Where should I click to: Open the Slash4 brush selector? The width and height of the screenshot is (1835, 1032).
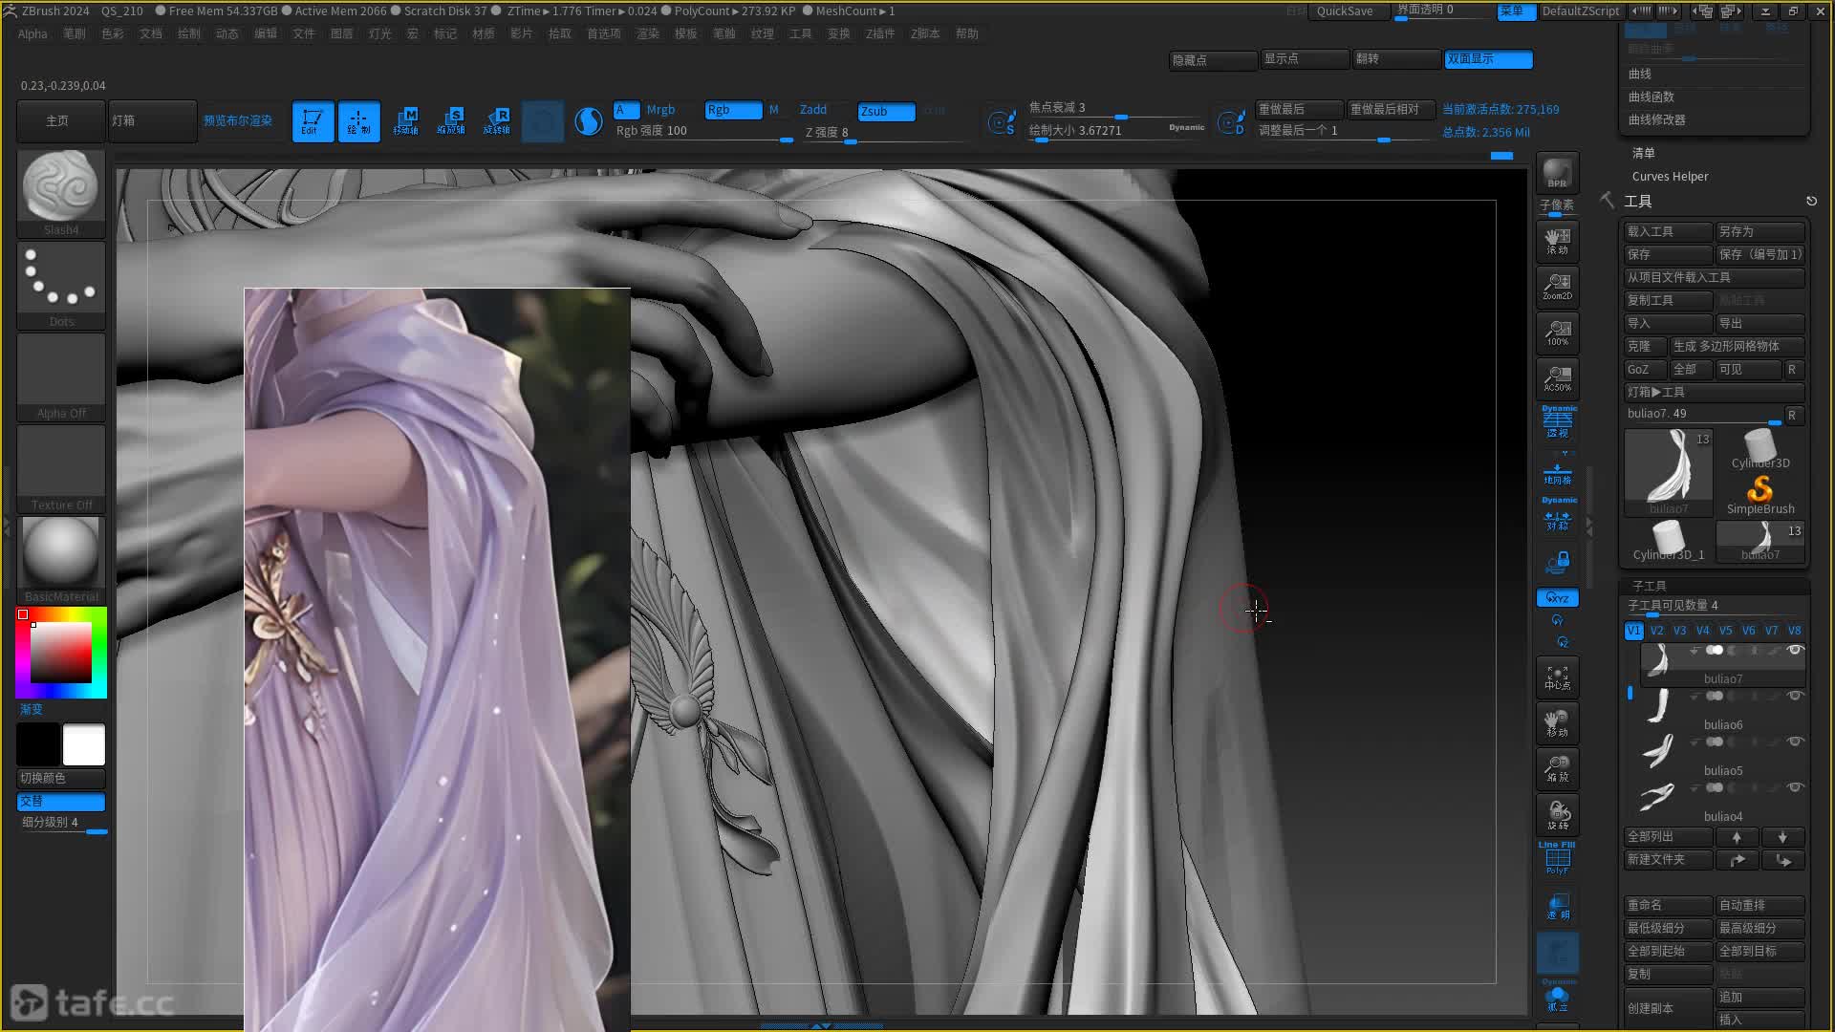pyautogui.click(x=61, y=193)
